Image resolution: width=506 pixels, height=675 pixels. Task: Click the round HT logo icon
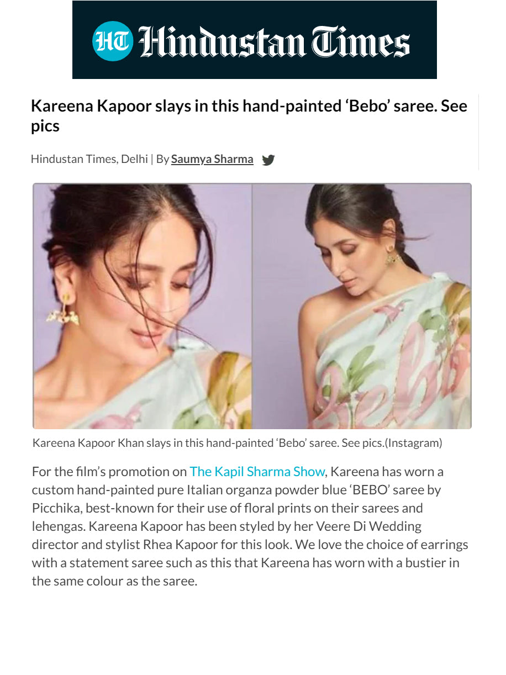tap(113, 41)
